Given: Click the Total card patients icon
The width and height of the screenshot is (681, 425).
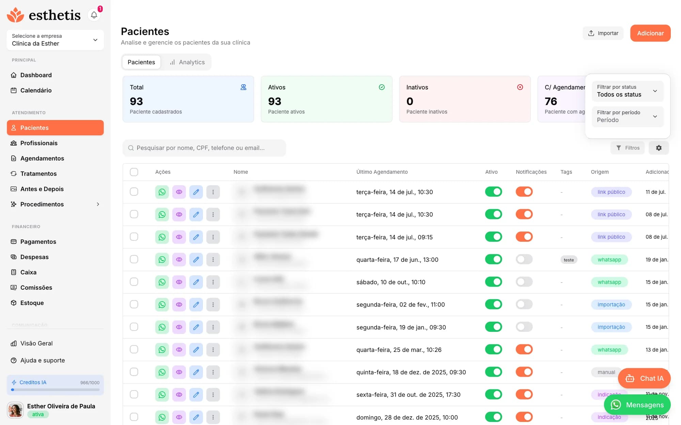Looking at the screenshot, I should coord(243,87).
